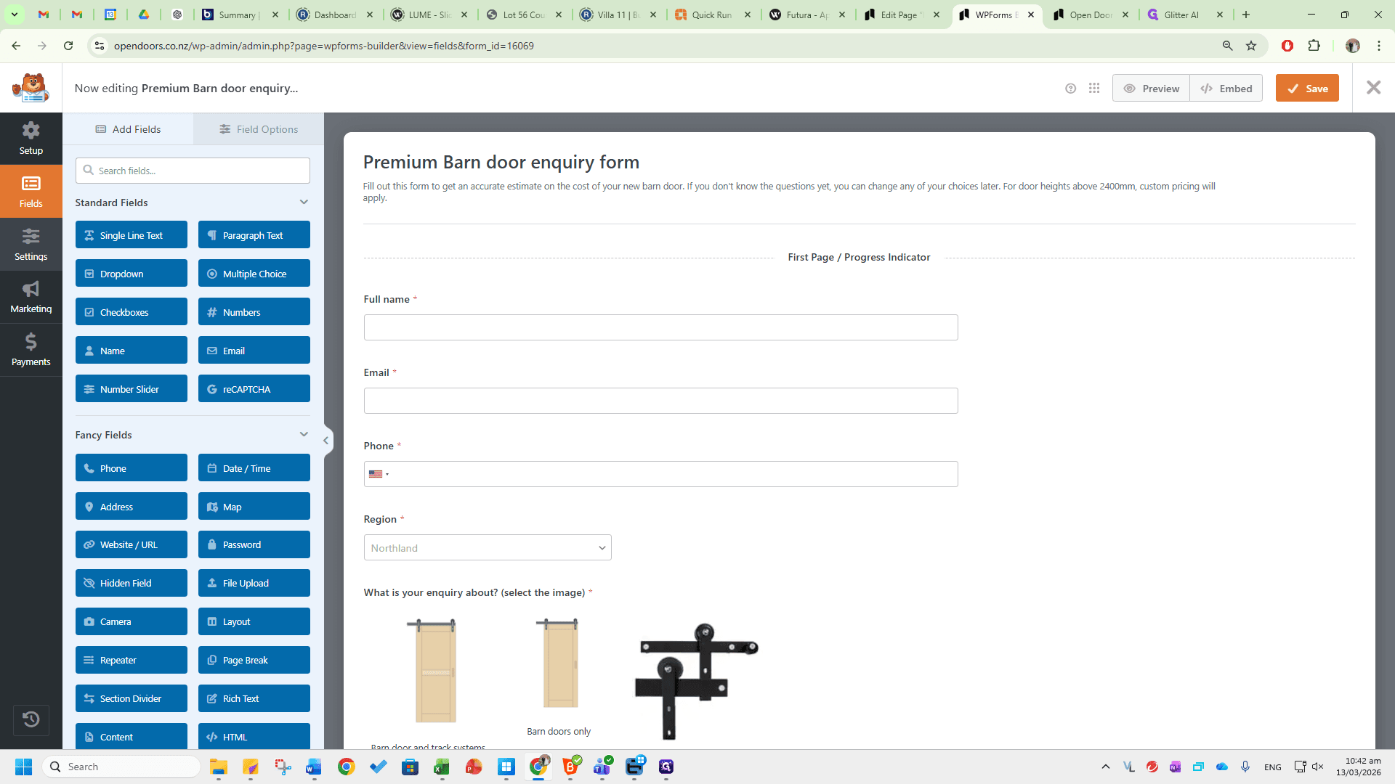
Task: Add a Single Line Text field
Action: [x=132, y=235]
